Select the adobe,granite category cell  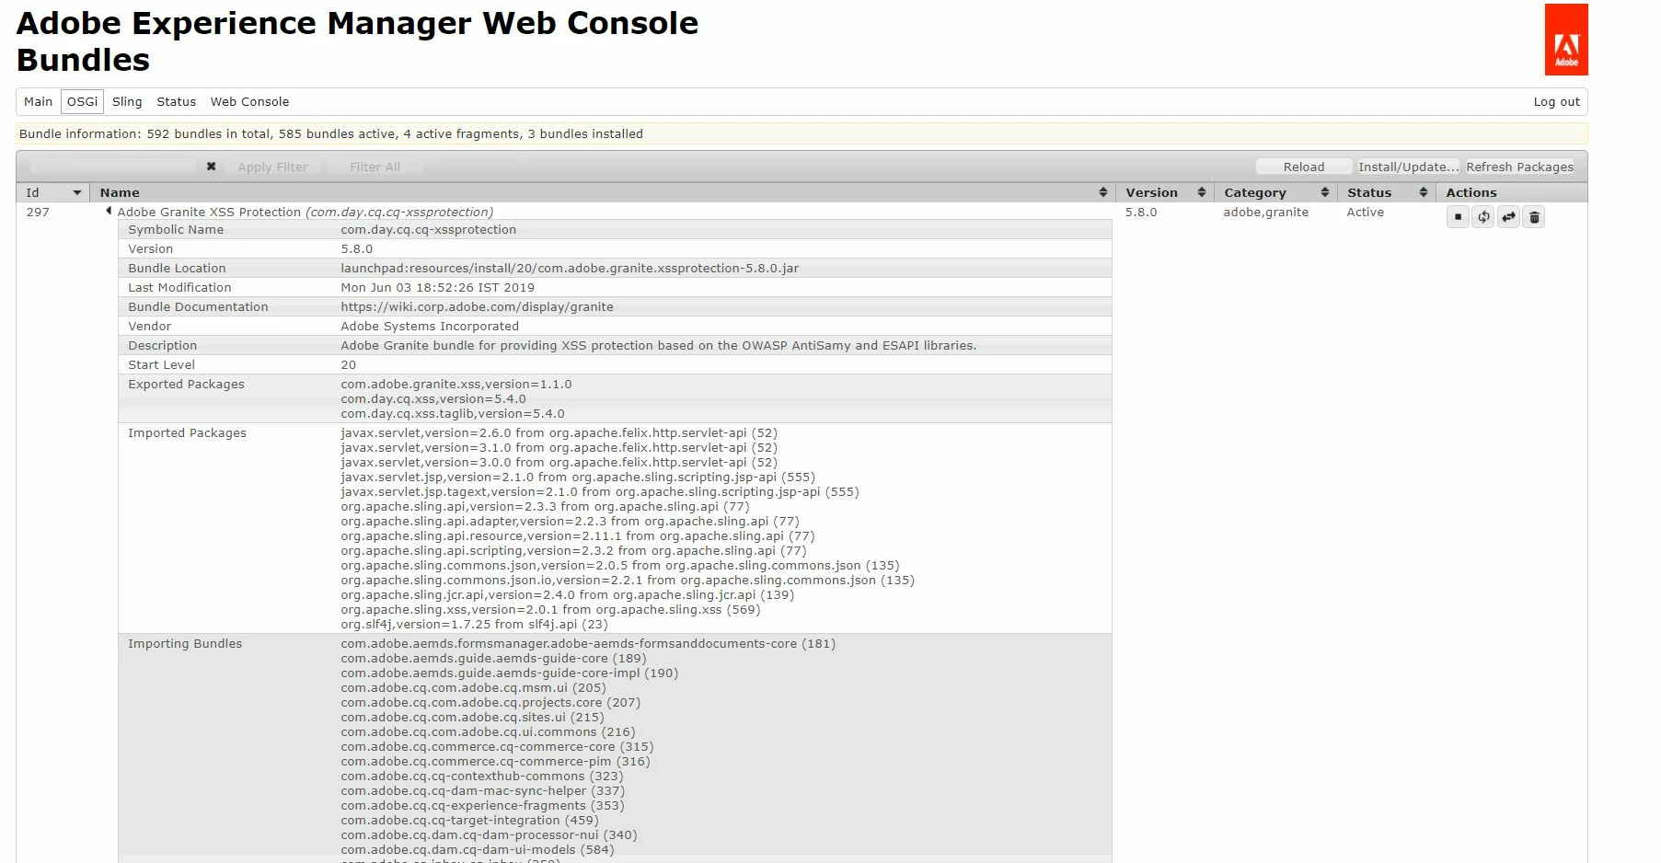point(1265,212)
